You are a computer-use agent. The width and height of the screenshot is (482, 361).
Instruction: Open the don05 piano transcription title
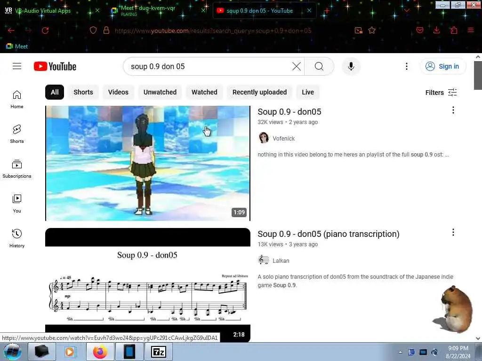pos(328,234)
